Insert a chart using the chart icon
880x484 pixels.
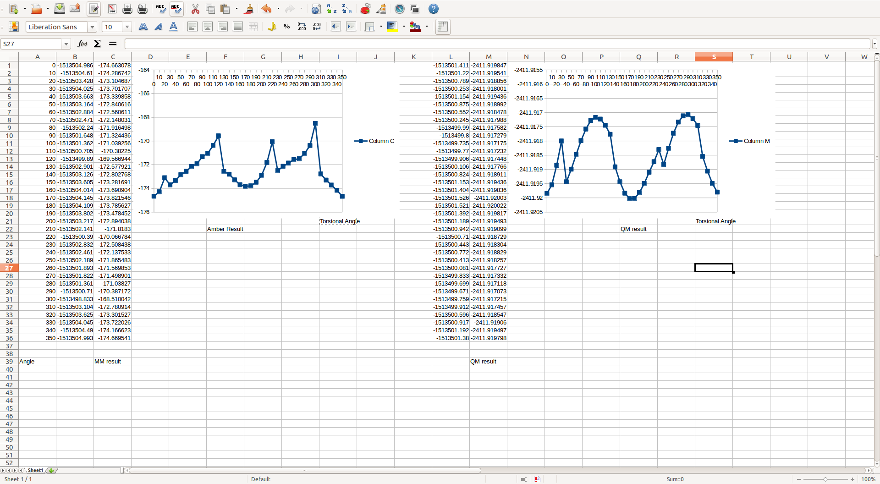click(x=365, y=9)
